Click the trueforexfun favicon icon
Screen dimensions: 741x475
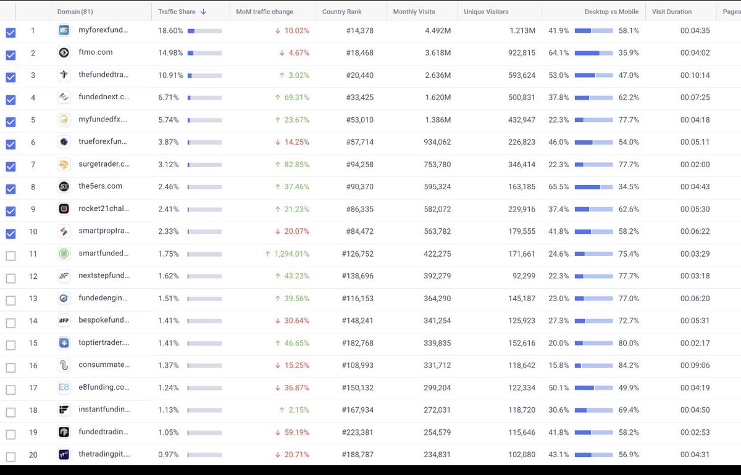(64, 142)
